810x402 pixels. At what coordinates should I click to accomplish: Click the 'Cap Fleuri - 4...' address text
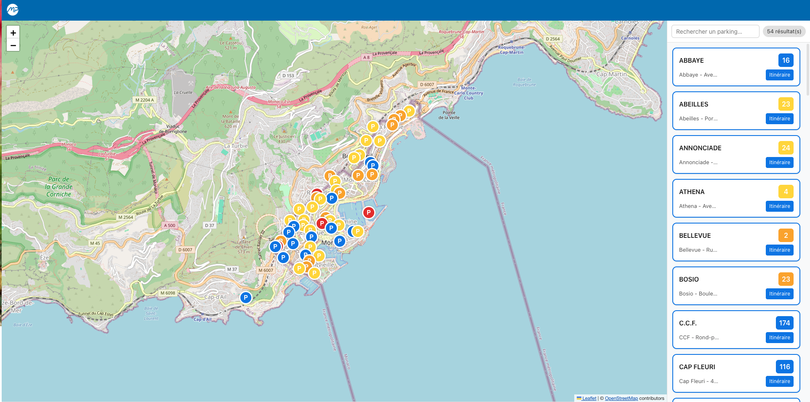(x=698, y=381)
